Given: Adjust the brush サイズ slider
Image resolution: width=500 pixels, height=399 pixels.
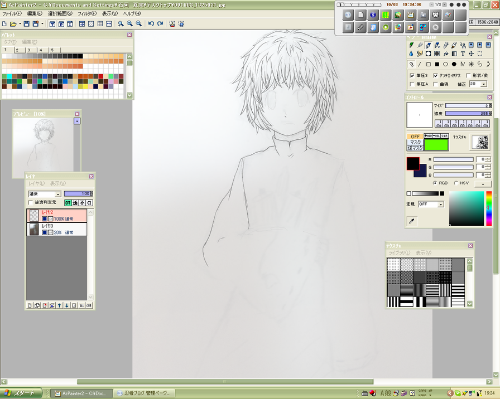Looking at the screenshot, I should point(468,105).
